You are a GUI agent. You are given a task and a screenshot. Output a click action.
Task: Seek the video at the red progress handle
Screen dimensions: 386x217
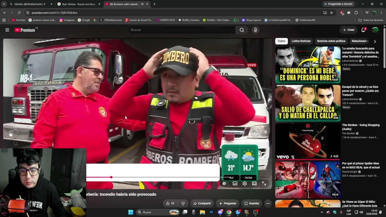click(x=111, y=177)
